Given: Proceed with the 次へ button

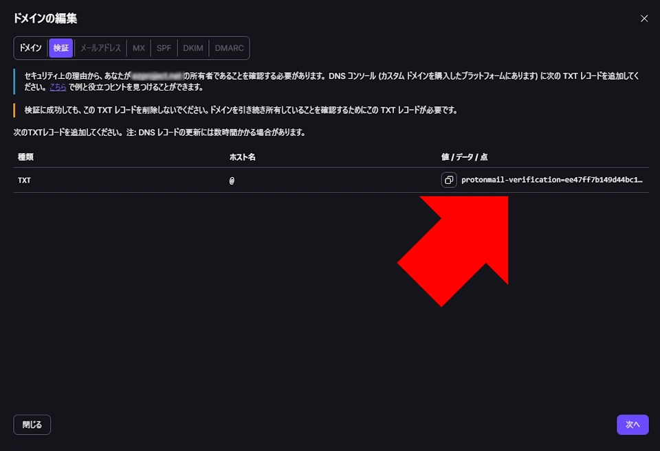Looking at the screenshot, I should (632, 424).
